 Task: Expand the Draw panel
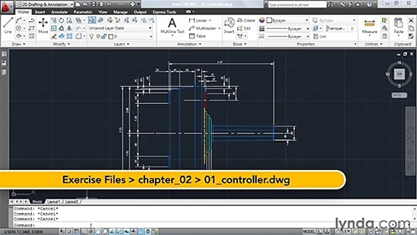point(18,44)
